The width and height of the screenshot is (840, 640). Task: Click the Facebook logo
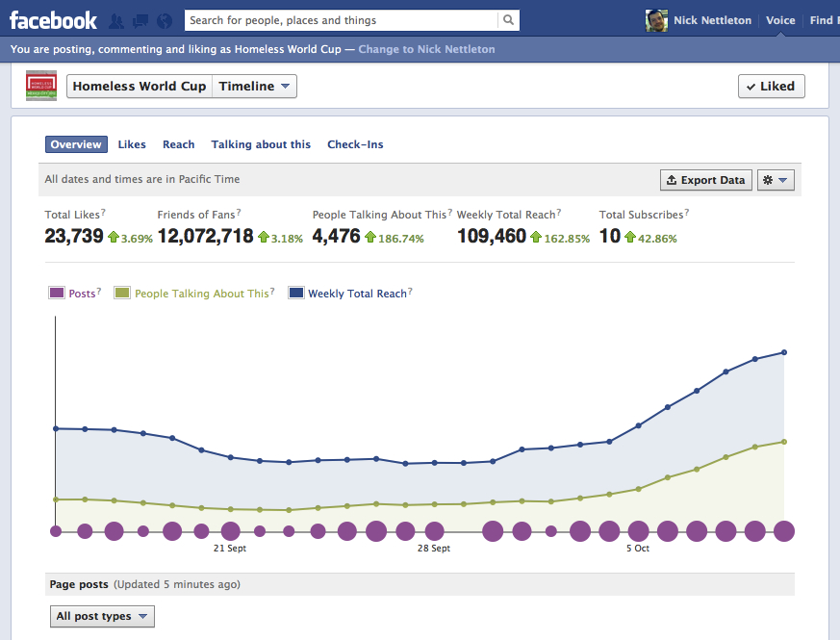(53, 20)
